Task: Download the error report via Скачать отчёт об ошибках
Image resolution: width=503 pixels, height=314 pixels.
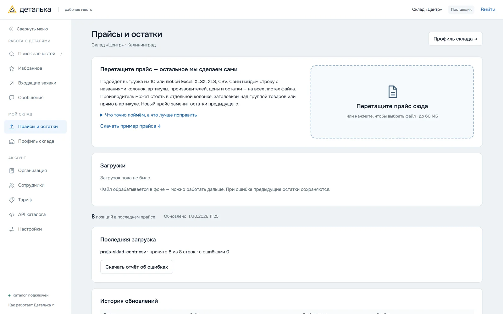Action: coord(137,267)
